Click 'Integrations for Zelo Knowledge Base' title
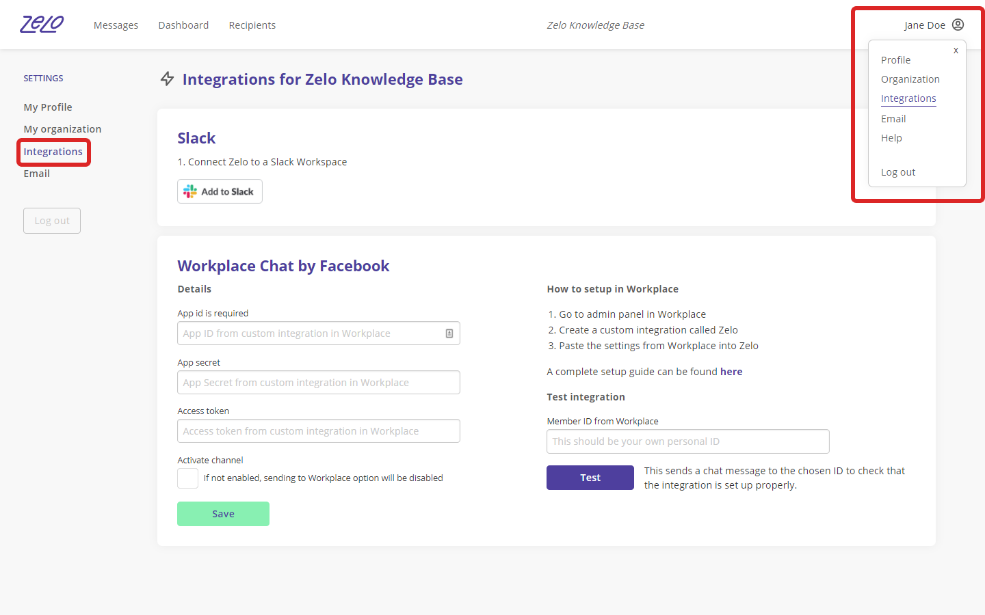The height and width of the screenshot is (615, 985). (323, 79)
